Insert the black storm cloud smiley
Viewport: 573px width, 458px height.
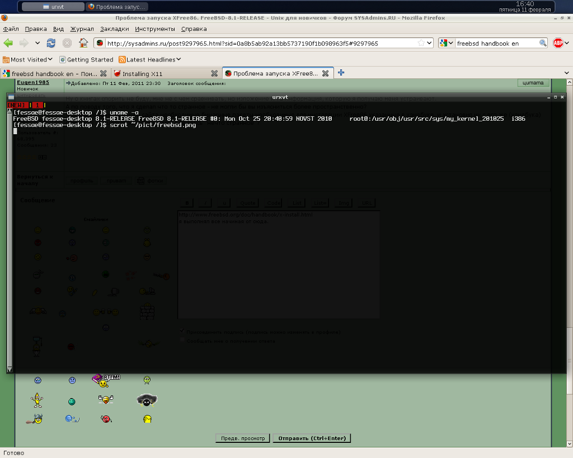(147, 400)
